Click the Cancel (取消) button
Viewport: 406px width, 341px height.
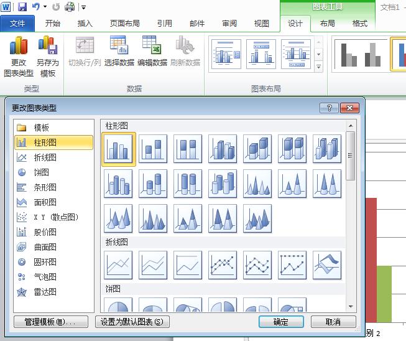tap(333, 322)
